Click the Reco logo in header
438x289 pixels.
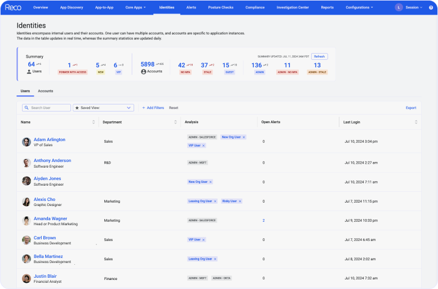(13, 7)
